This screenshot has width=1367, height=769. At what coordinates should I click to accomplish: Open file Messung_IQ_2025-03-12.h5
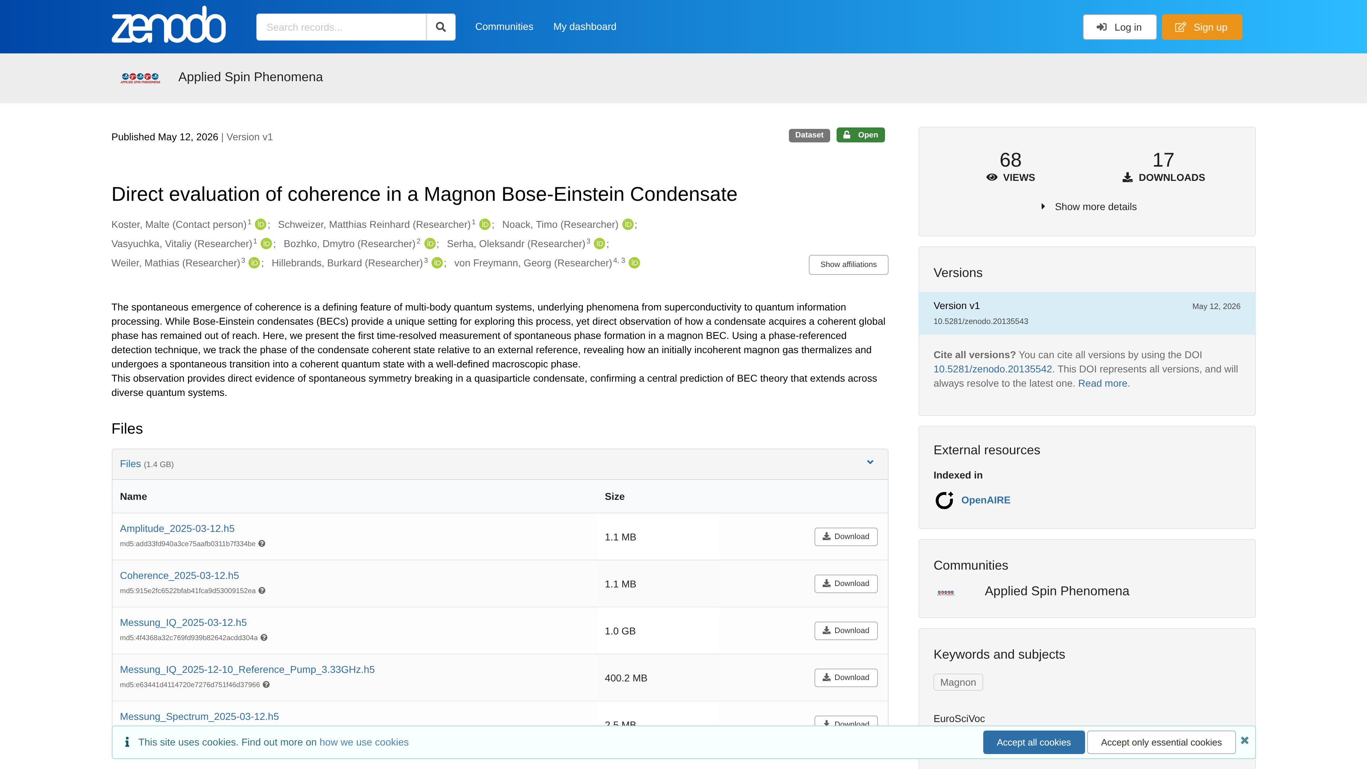[x=183, y=623]
